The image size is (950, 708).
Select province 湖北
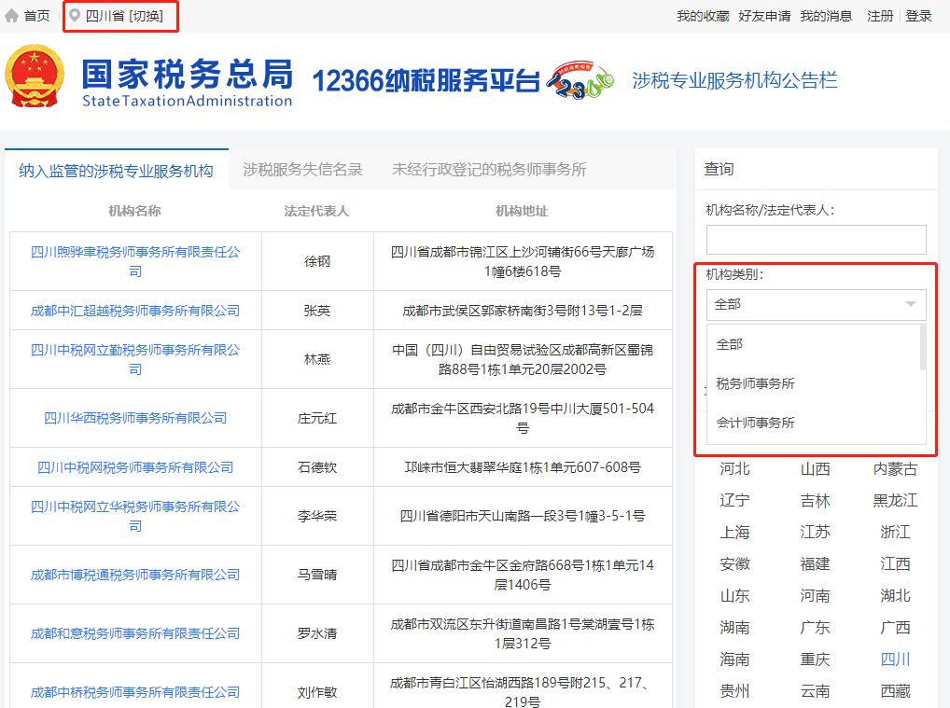point(896,596)
